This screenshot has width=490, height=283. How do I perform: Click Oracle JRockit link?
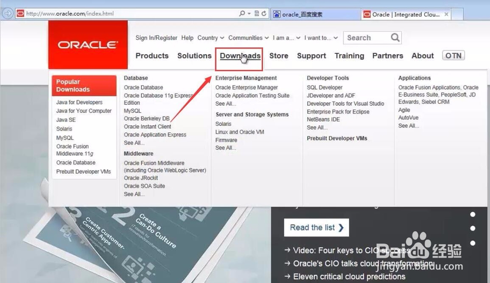141,178
